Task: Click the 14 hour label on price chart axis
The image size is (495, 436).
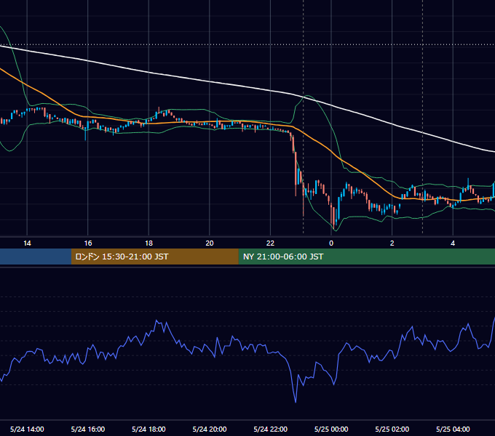Action: pos(27,243)
